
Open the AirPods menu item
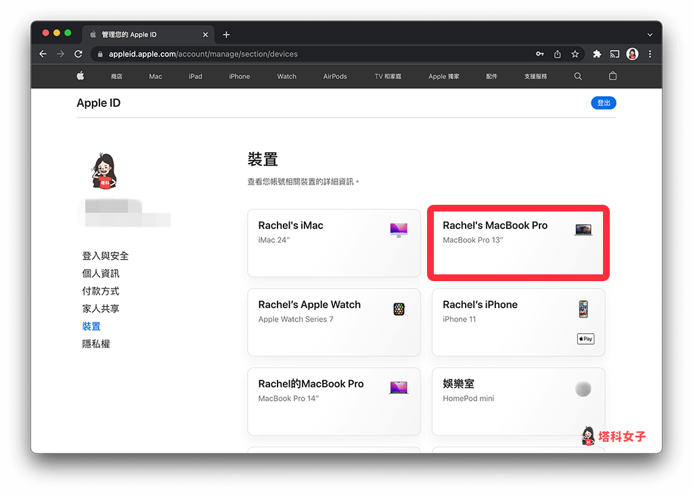[334, 76]
